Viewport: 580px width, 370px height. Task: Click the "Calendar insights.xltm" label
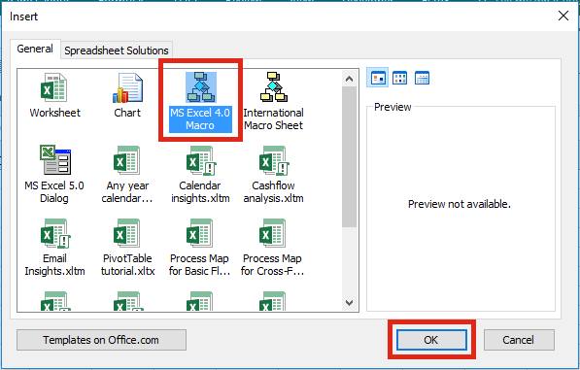coord(200,192)
